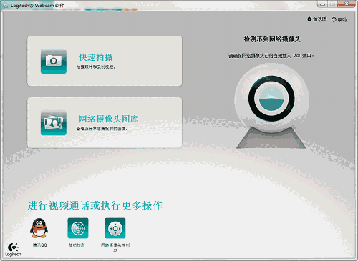
Task: Click the 进行视频通话或执行更多操作 heading
Action: [x=95, y=205]
